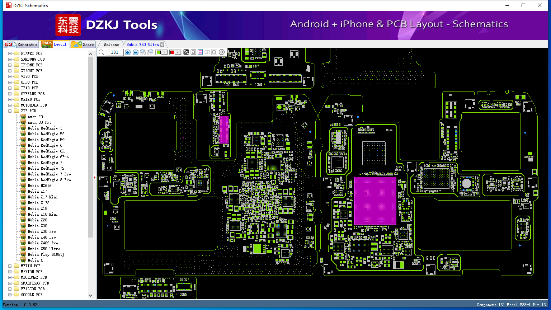Click the circular reset arrow icon

click(222, 52)
